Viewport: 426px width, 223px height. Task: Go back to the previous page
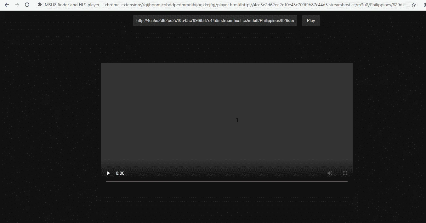tap(7, 5)
